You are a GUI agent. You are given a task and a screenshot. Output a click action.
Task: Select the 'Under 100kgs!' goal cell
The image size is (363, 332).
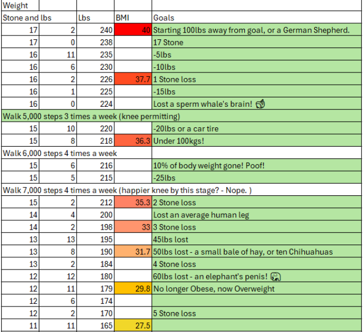click(x=257, y=141)
